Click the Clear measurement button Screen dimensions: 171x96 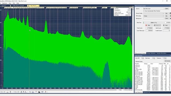[166, 25]
